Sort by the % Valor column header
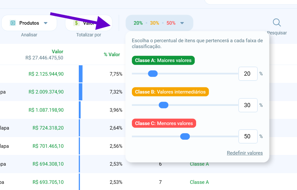This screenshot has width=297, height=190. [x=112, y=55]
